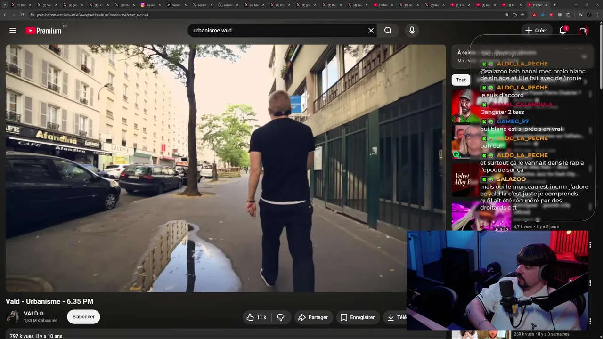Reload the page
This screenshot has height=339, width=603.
point(22,15)
